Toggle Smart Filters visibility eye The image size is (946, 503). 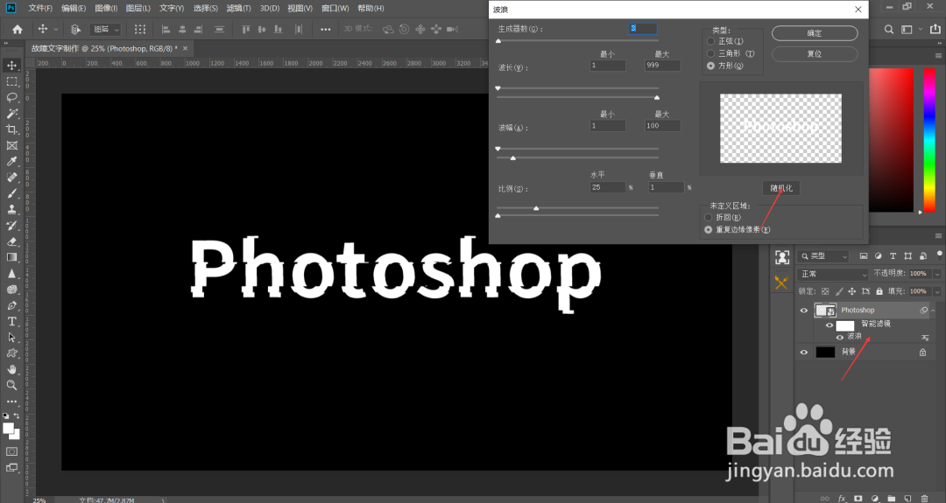(830, 325)
